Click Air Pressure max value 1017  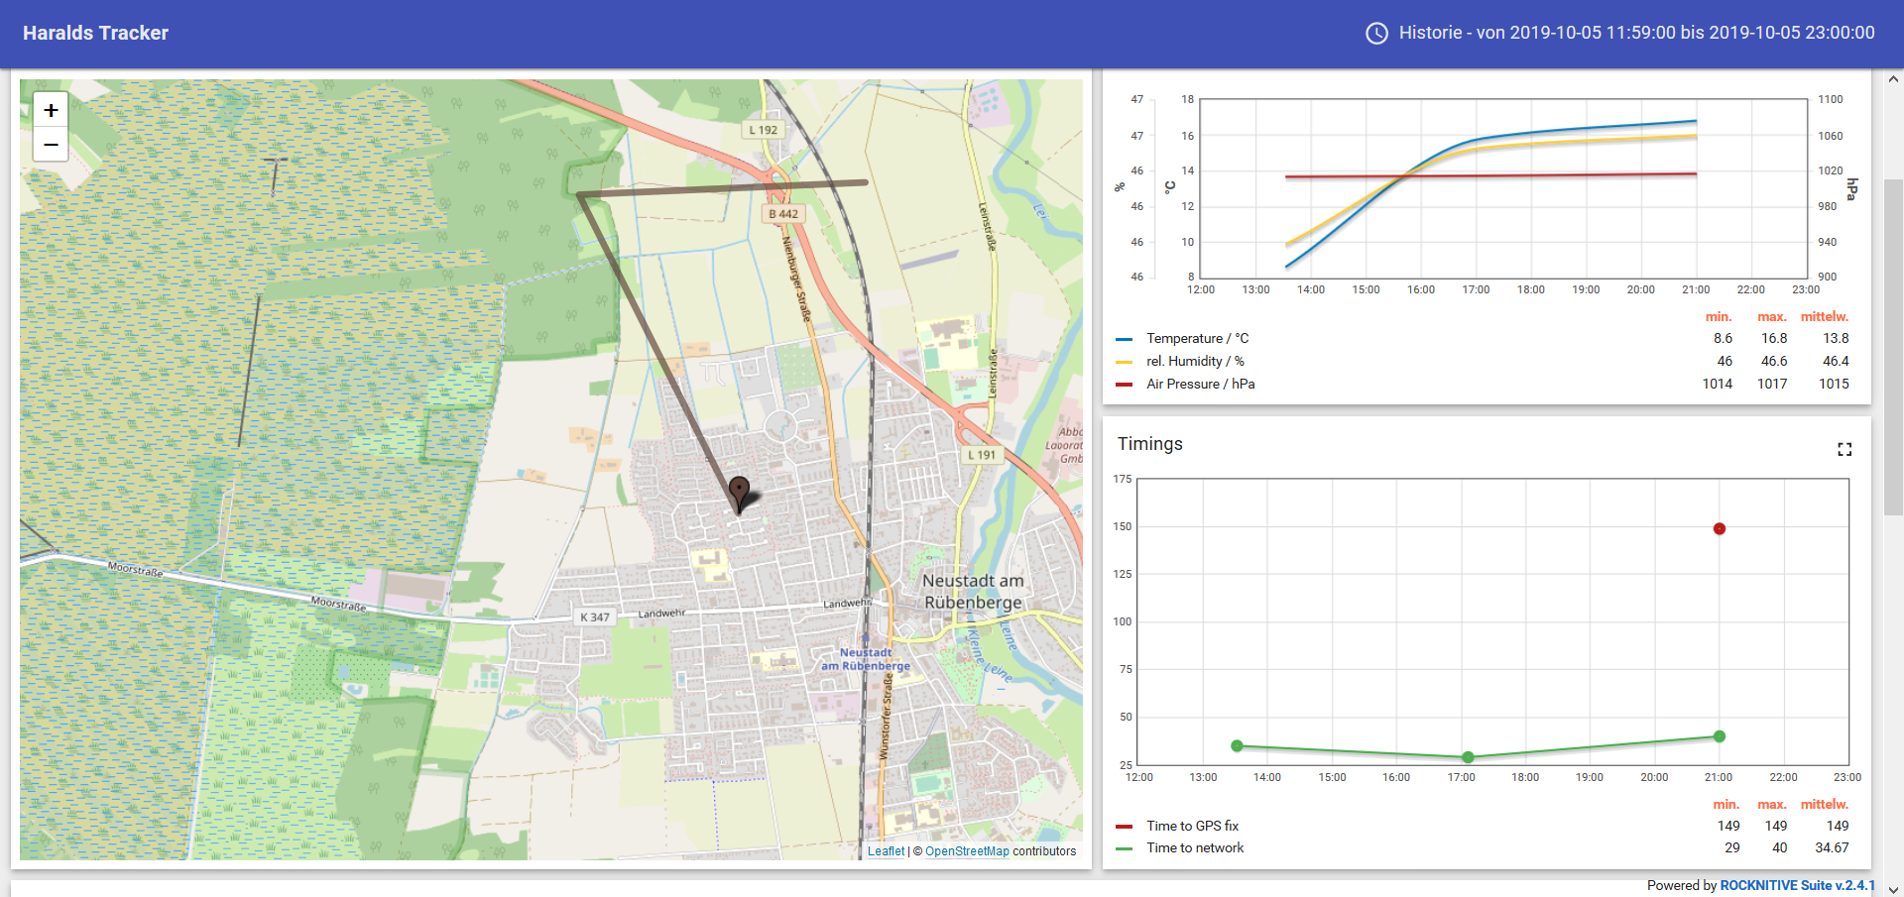1772,384
